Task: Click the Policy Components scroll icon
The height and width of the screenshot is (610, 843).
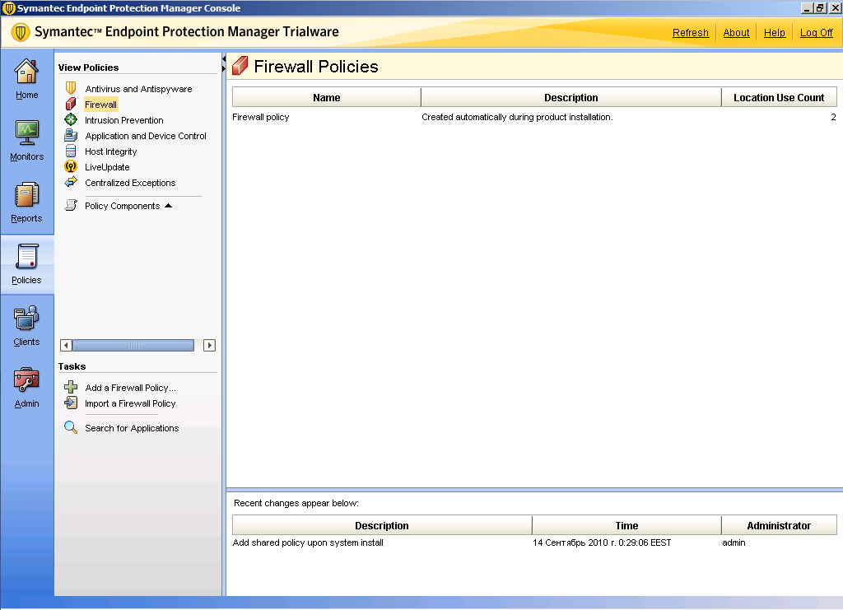Action: [x=71, y=205]
